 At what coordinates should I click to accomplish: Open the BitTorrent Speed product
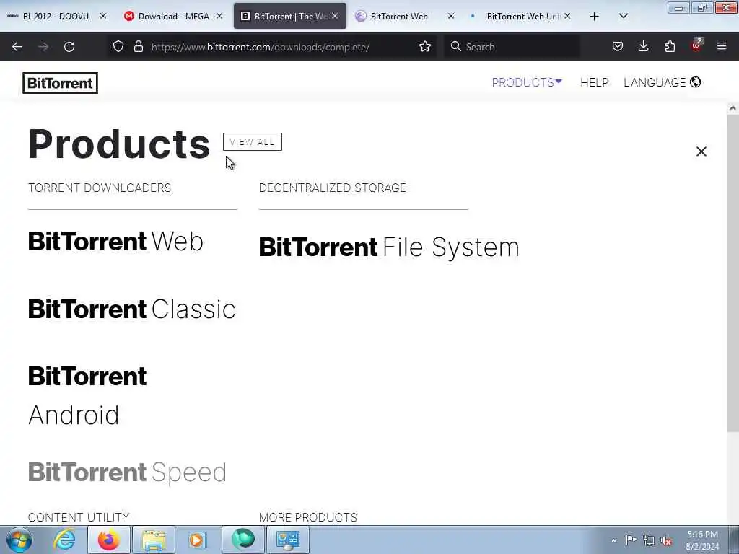tap(127, 472)
